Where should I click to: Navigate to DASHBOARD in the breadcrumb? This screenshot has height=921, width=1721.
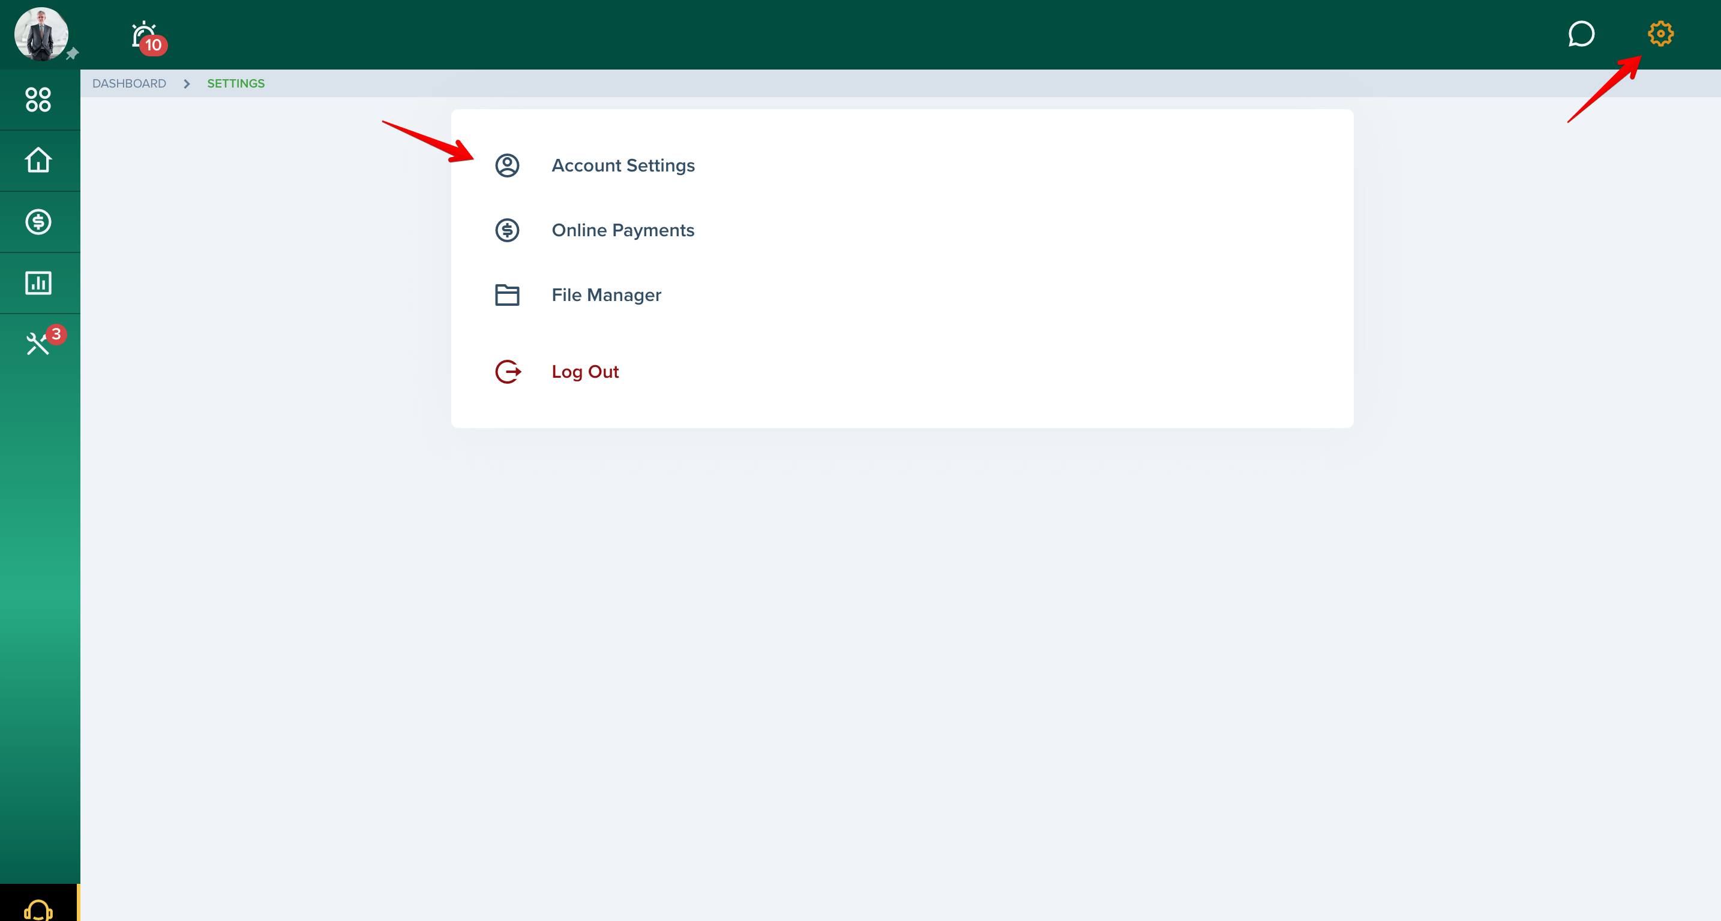coord(129,83)
